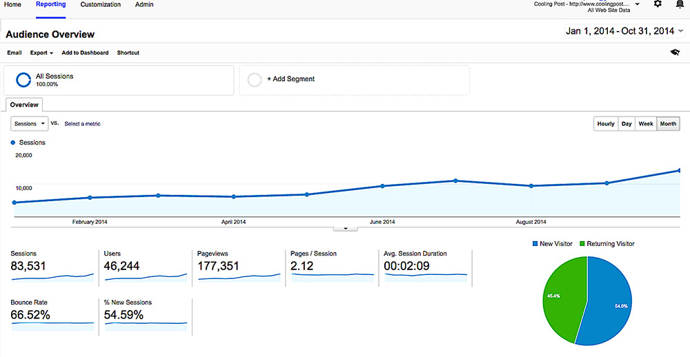The image size is (690, 357).
Task: Click the Sessions legend blue dot
Action: coord(13,143)
